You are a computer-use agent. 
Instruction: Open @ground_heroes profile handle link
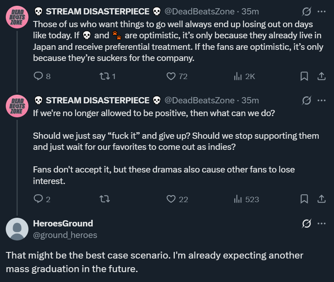[x=65, y=235]
